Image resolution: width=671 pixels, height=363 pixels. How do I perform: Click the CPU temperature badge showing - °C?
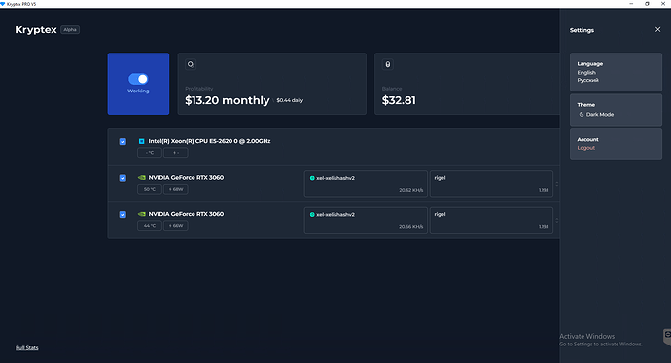[x=150, y=153]
